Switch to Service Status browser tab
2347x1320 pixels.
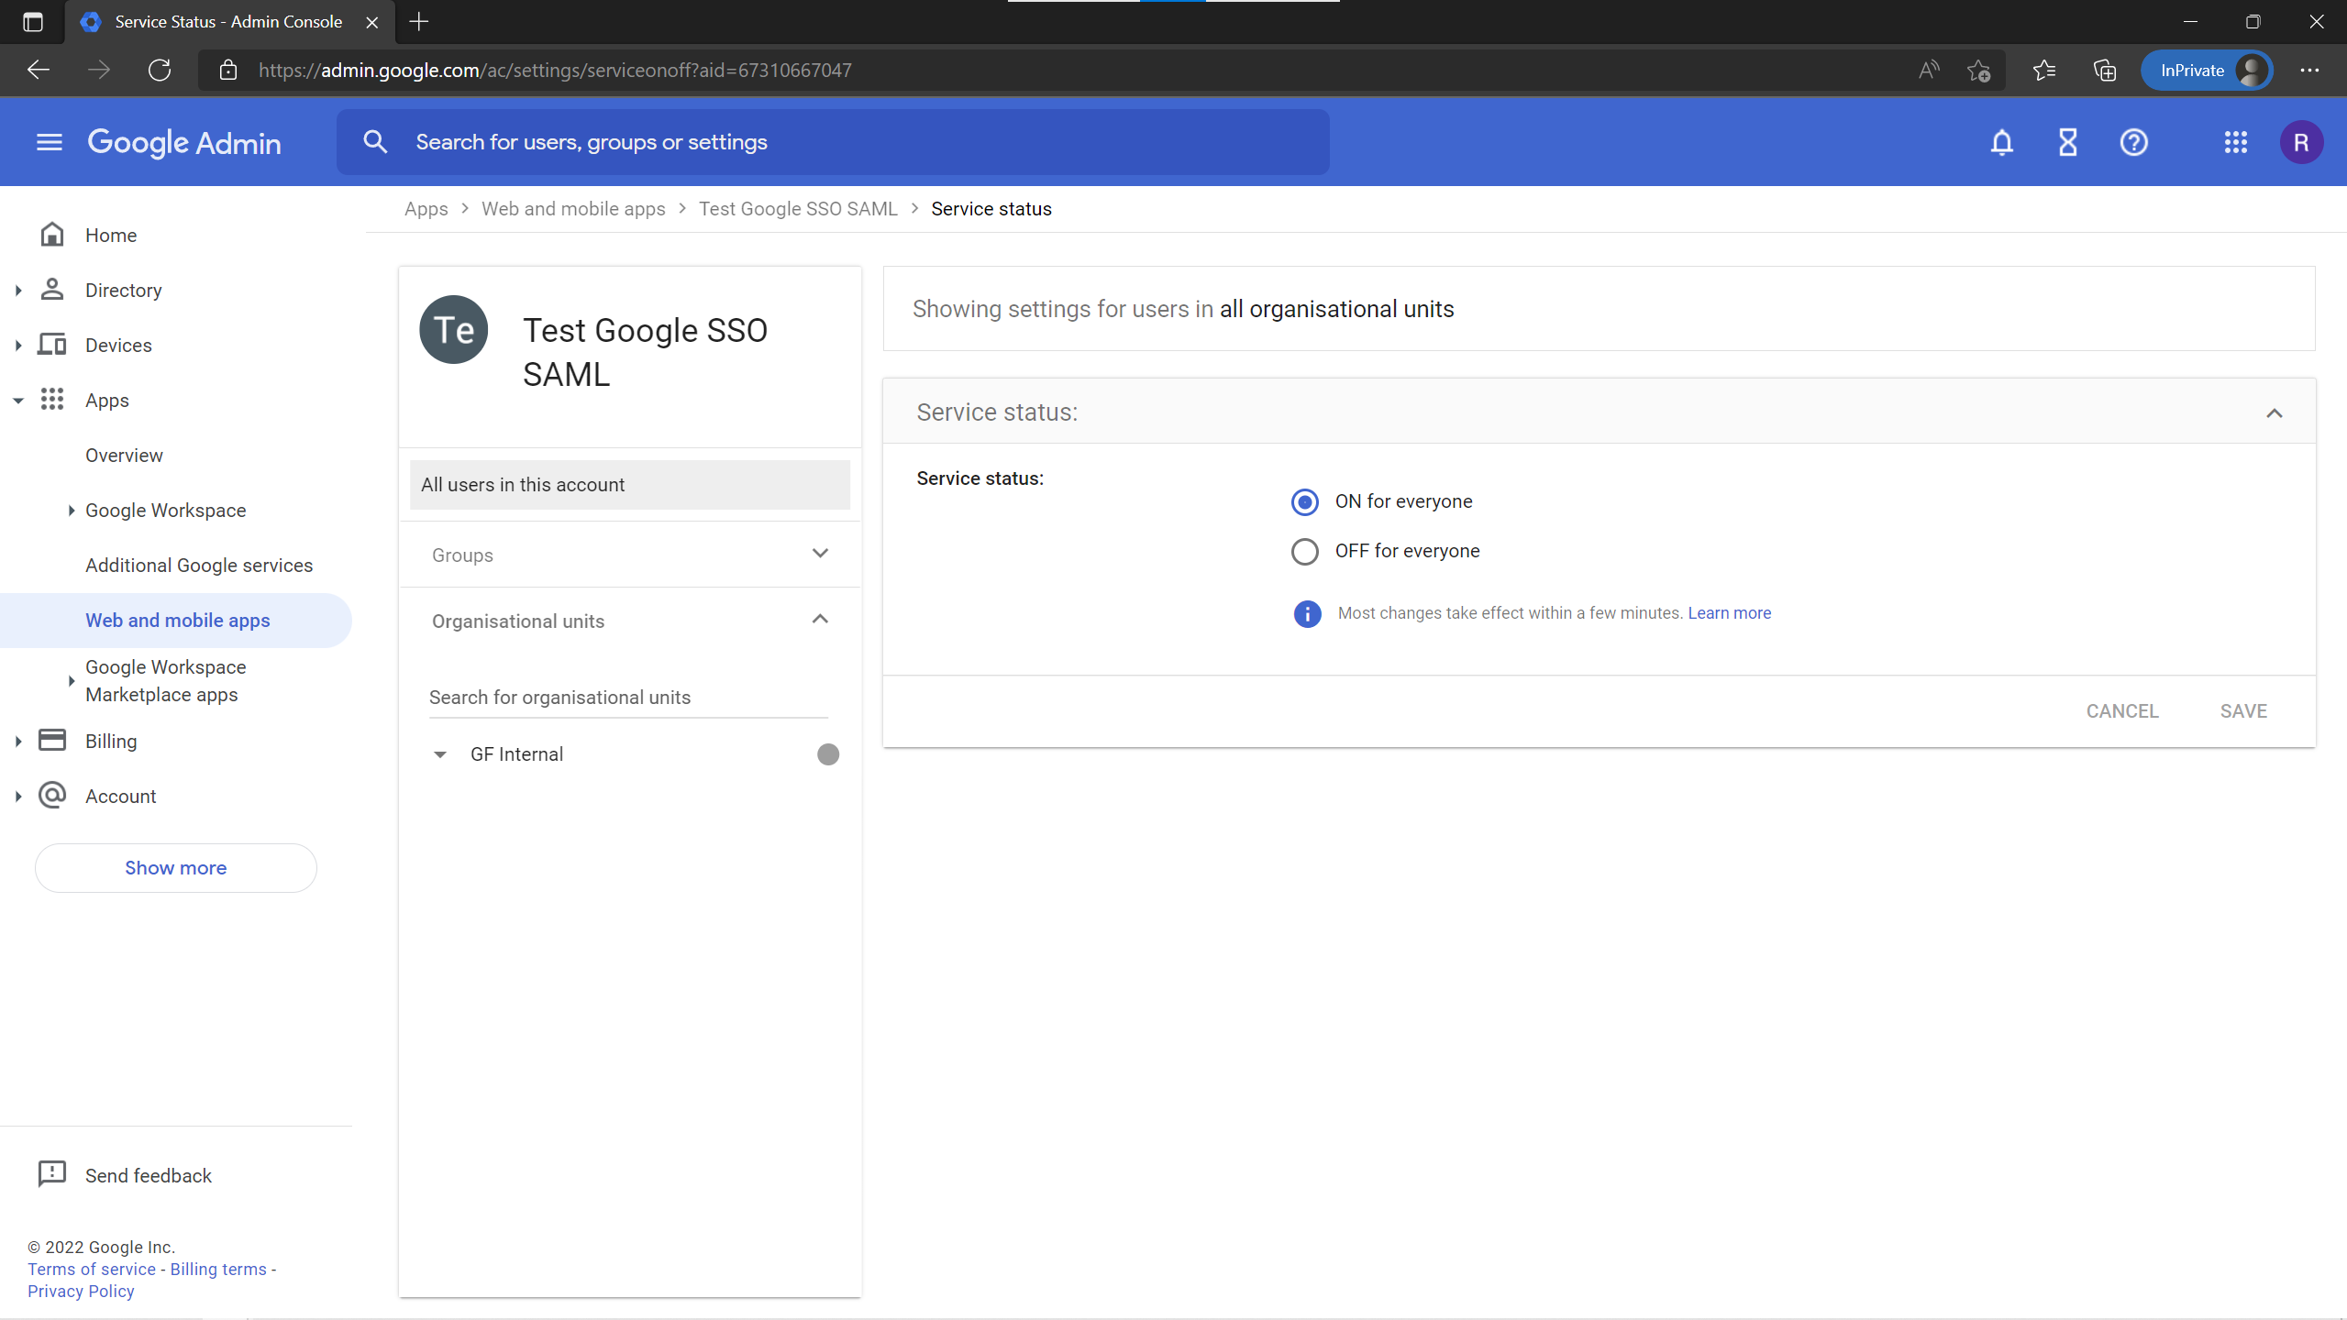click(229, 22)
